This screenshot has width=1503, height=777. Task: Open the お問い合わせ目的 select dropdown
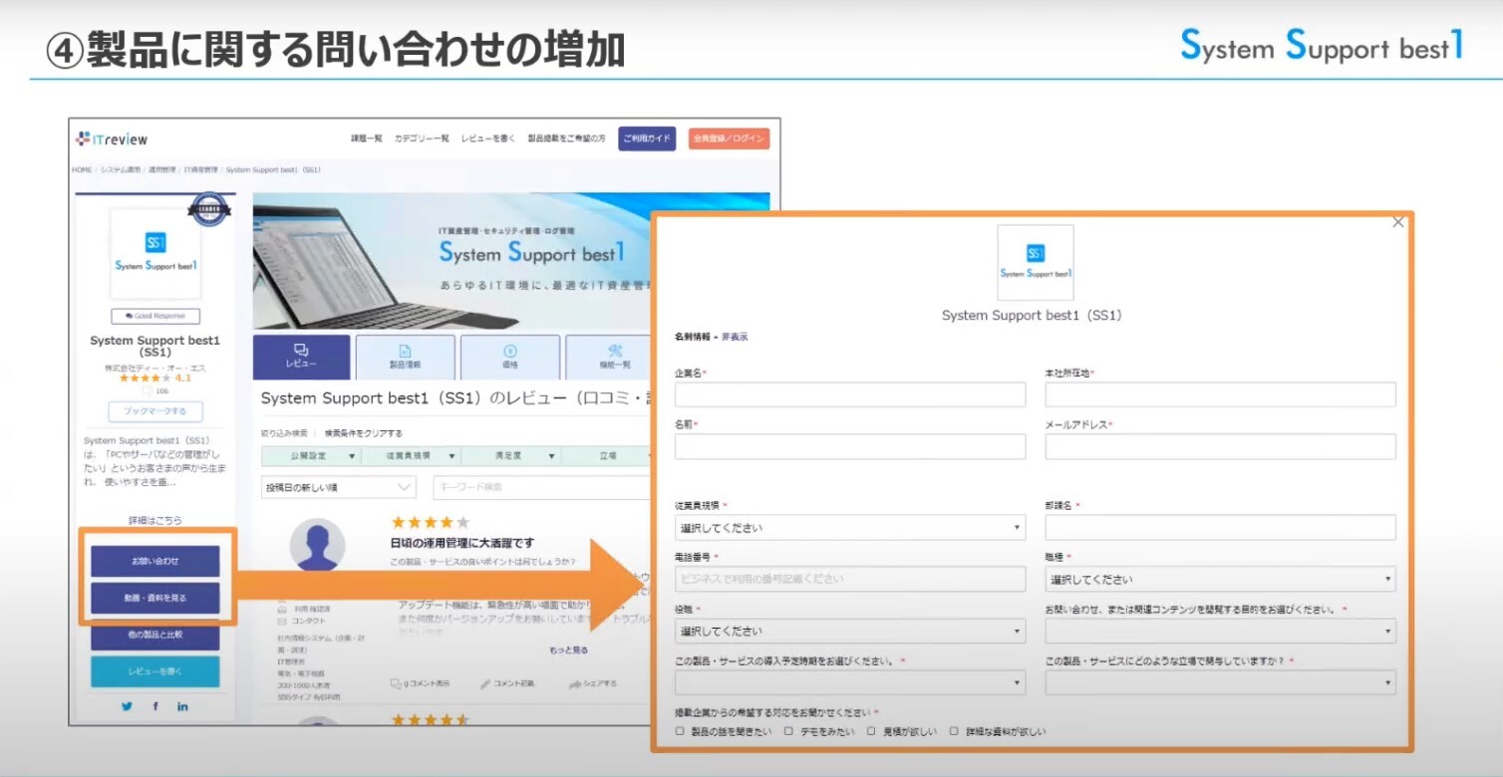tap(1220, 631)
